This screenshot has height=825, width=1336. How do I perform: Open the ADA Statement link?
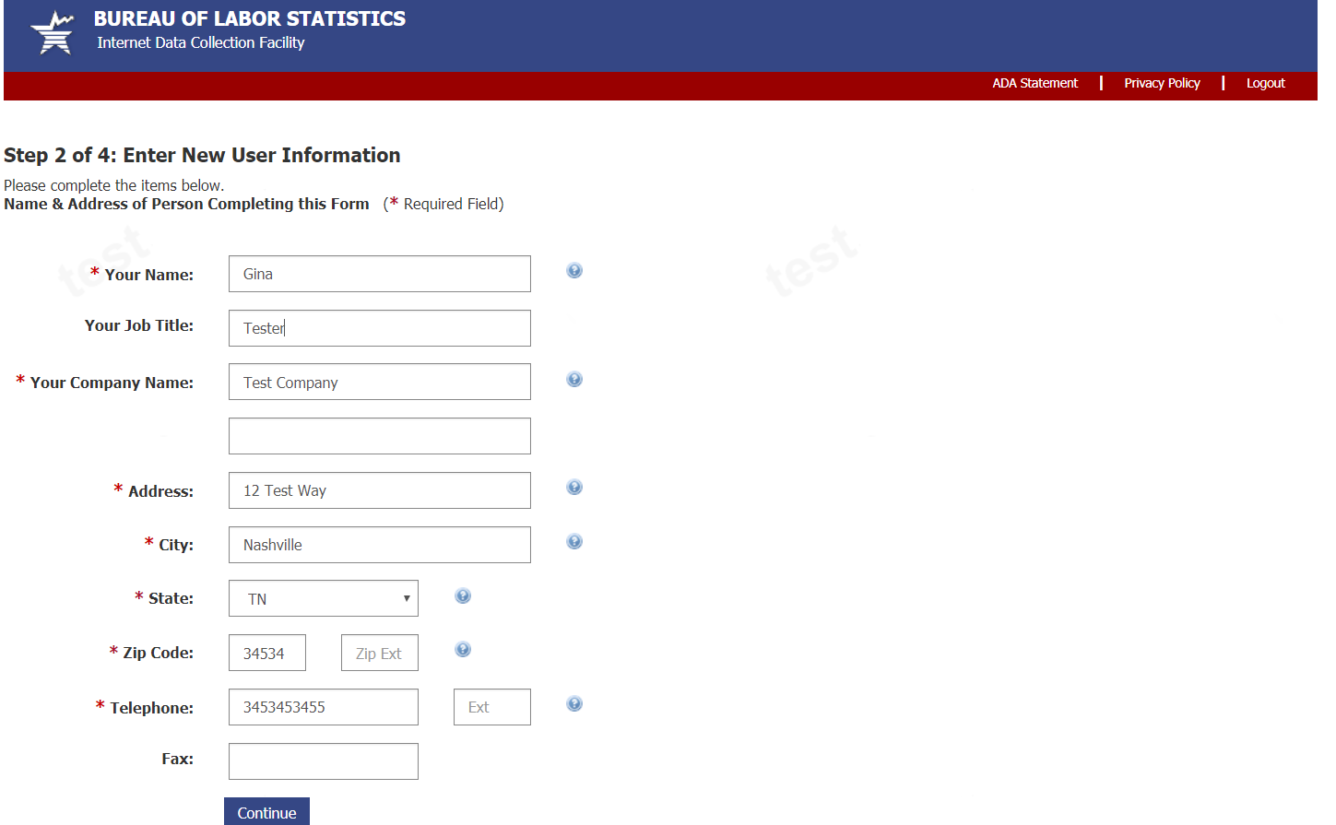pyautogui.click(x=1035, y=83)
